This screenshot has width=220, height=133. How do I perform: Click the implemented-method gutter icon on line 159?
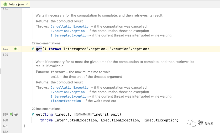click(x=11, y=114)
